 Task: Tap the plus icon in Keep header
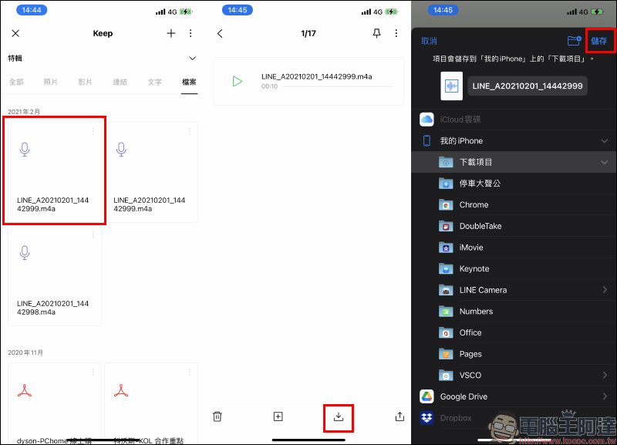point(170,33)
